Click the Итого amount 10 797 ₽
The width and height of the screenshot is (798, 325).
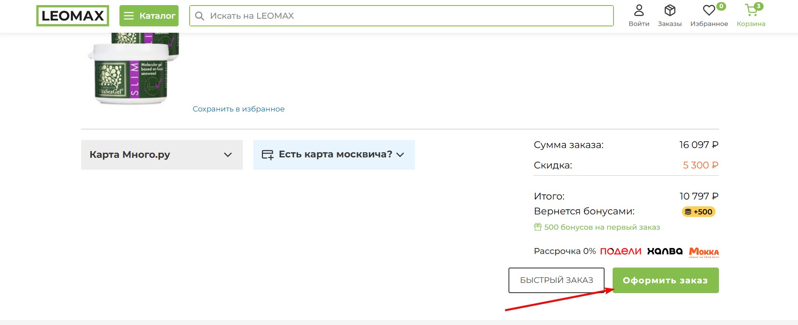pyautogui.click(x=699, y=196)
